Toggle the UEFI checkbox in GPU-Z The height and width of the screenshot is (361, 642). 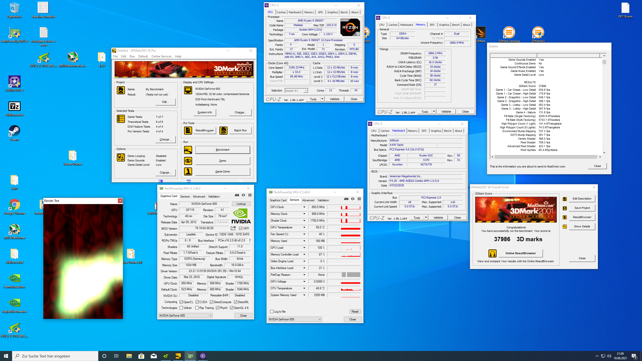(x=240, y=228)
